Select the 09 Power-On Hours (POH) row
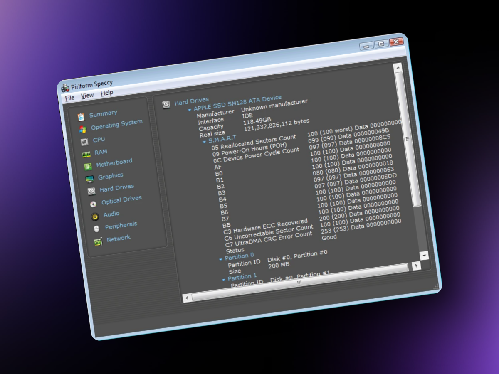Screen dimensions: 499x374 pyautogui.click(x=249, y=149)
